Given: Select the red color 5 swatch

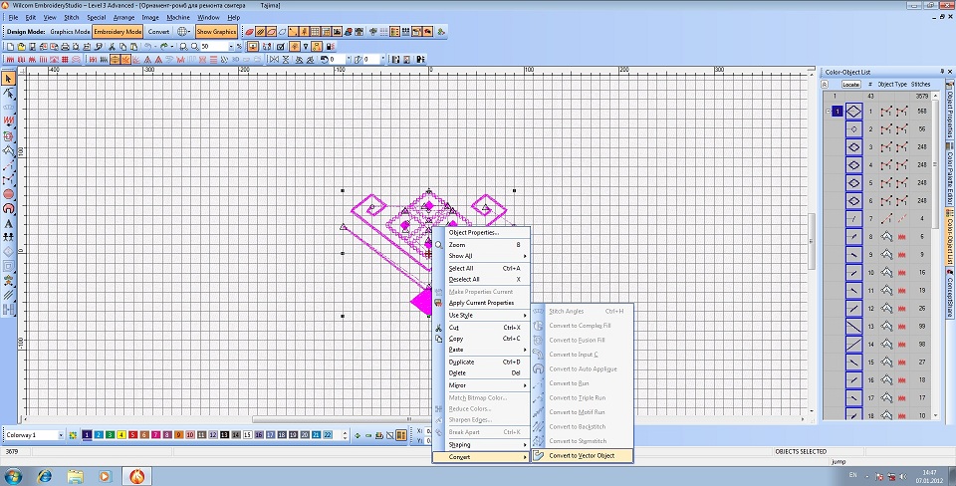Looking at the screenshot, I should [x=132, y=435].
